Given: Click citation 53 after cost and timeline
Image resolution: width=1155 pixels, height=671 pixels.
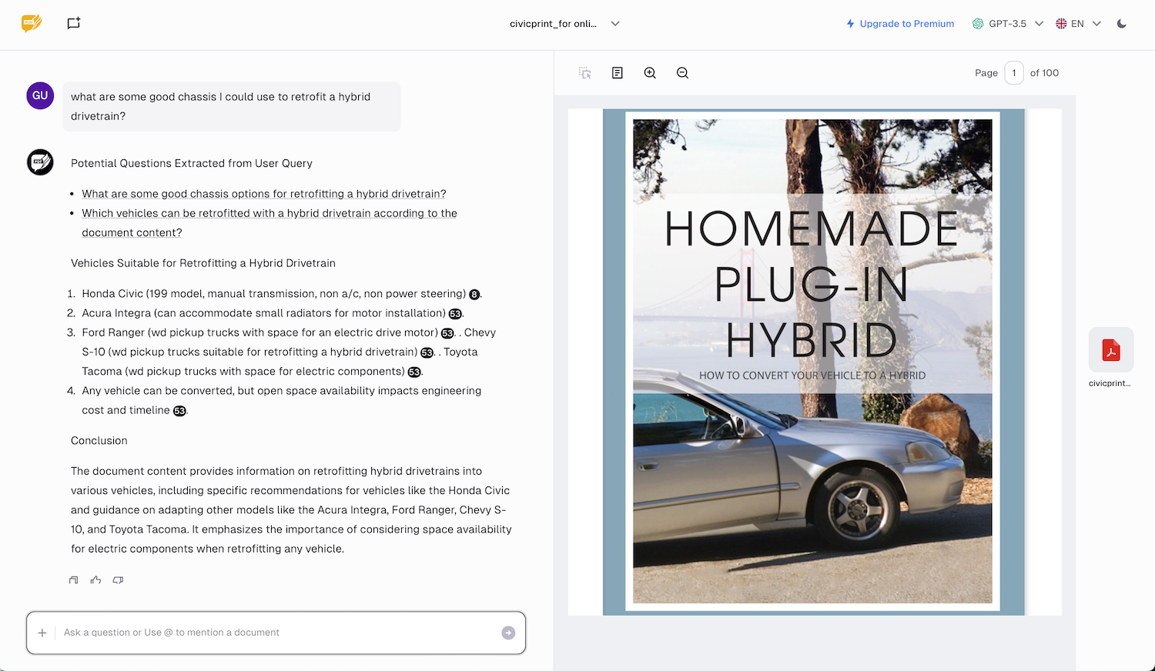Looking at the screenshot, I should tap(179, 411).
